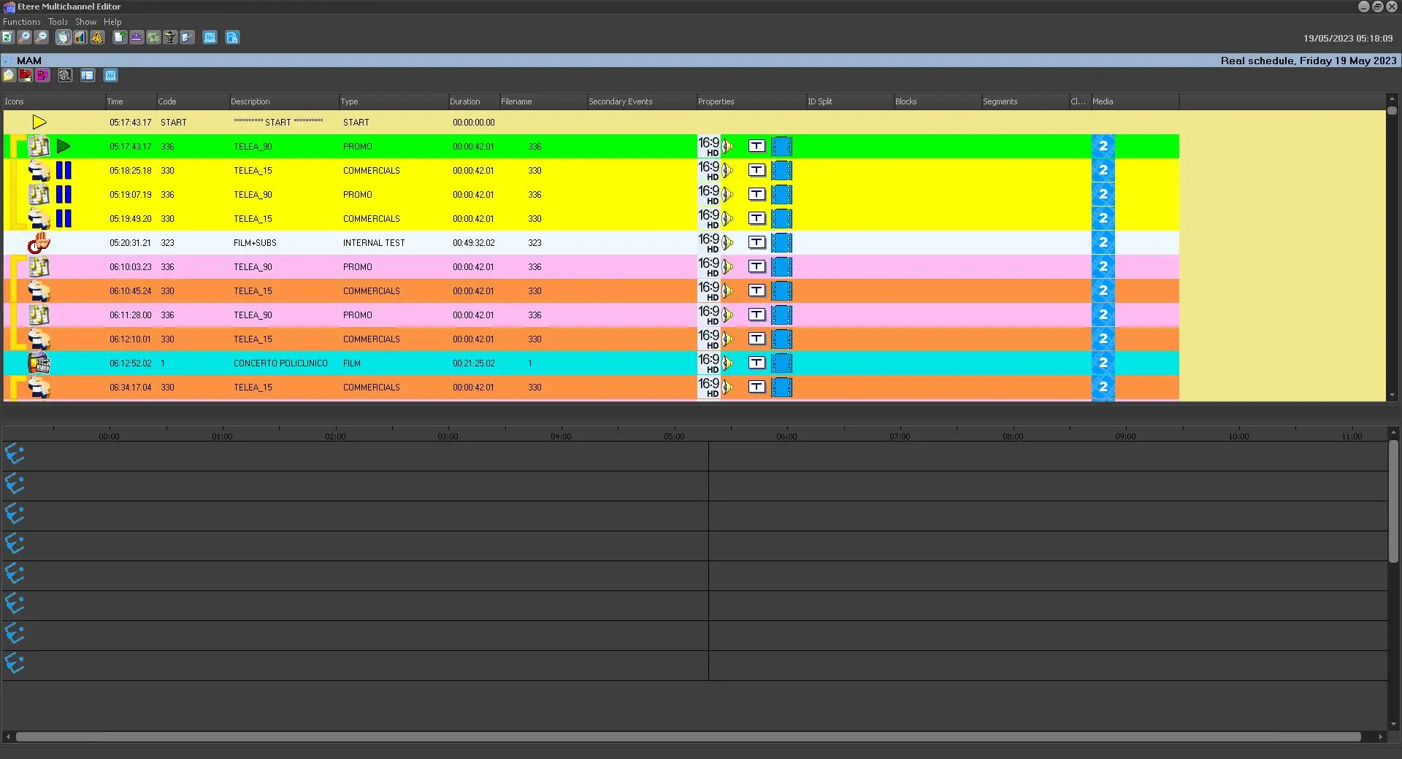The image size is (1402, 759).
Task: Open the Functions menu
Action: [21, 22]
